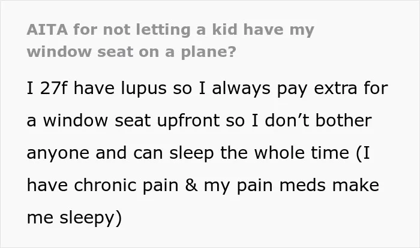
Task: Select the words "chronic pain"
Action: point(126,185)
